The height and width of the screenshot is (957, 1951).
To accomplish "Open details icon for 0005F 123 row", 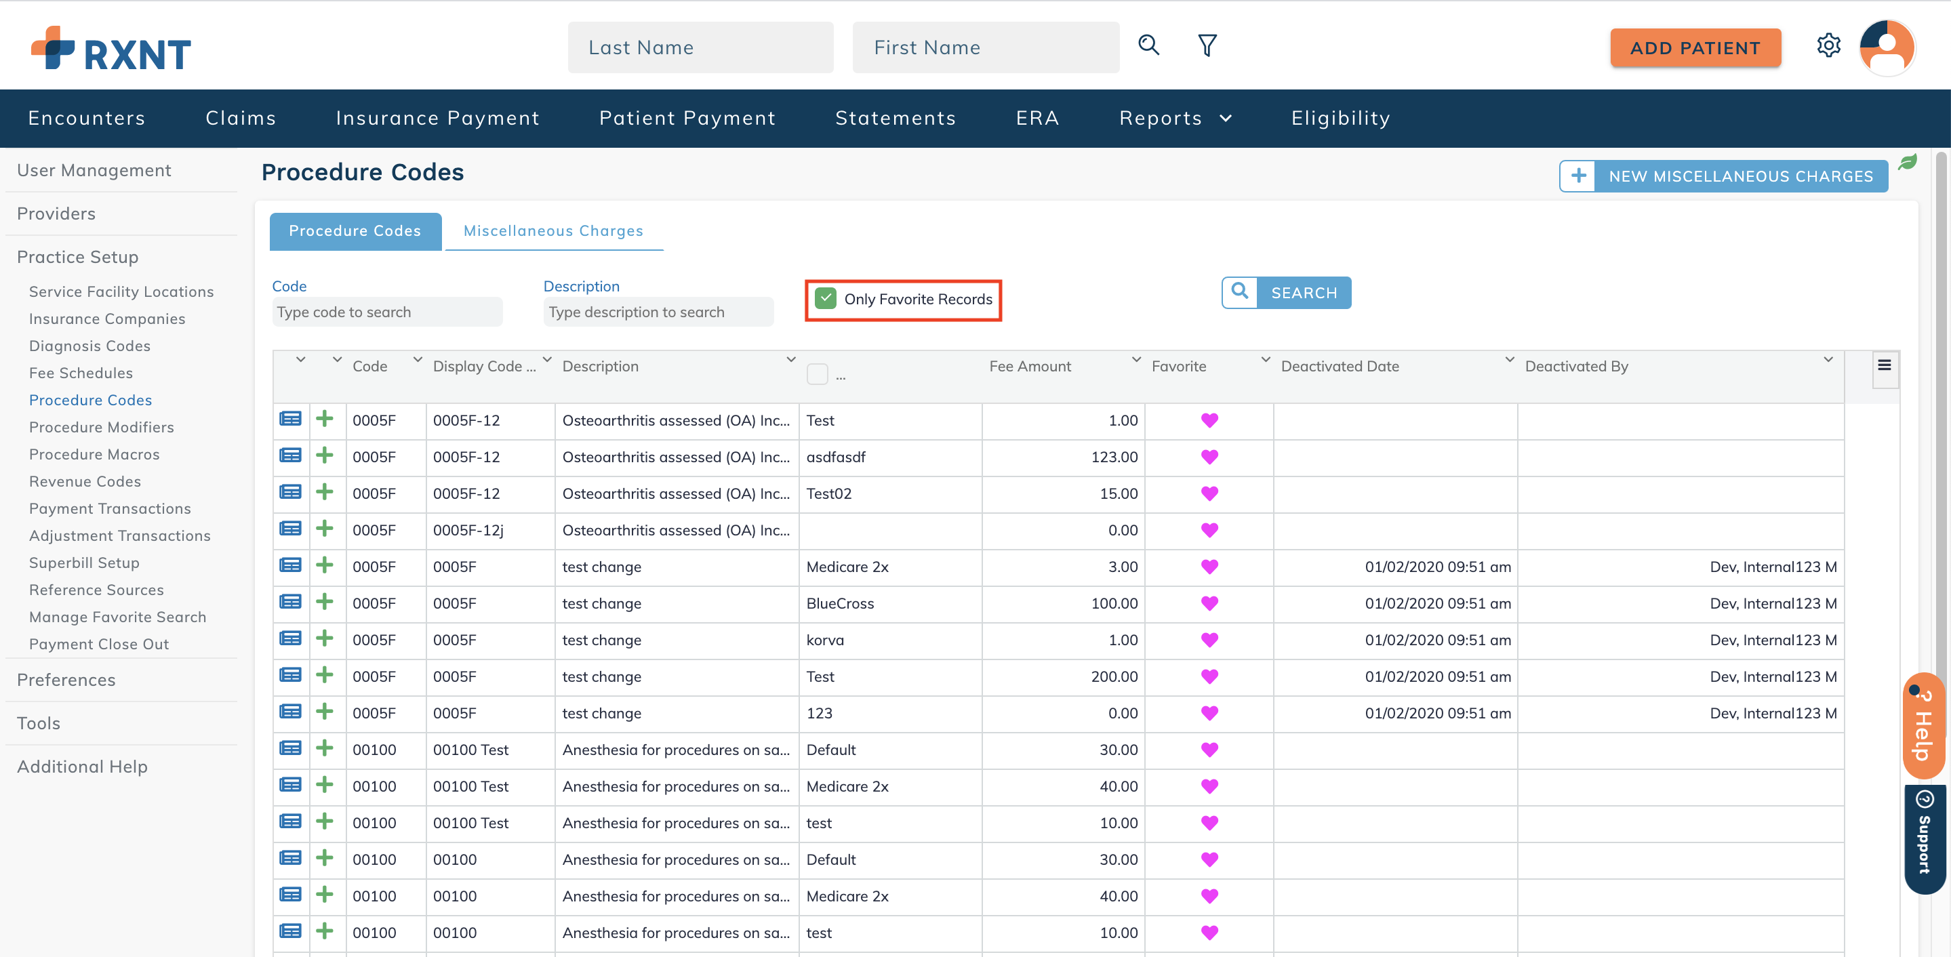I will 290,712.
